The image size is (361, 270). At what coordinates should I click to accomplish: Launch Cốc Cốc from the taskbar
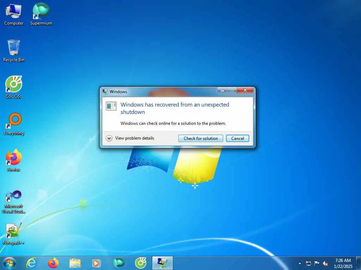[141, 263]
